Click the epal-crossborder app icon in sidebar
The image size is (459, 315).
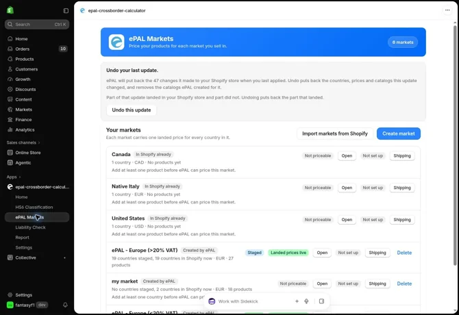(10, 186)
